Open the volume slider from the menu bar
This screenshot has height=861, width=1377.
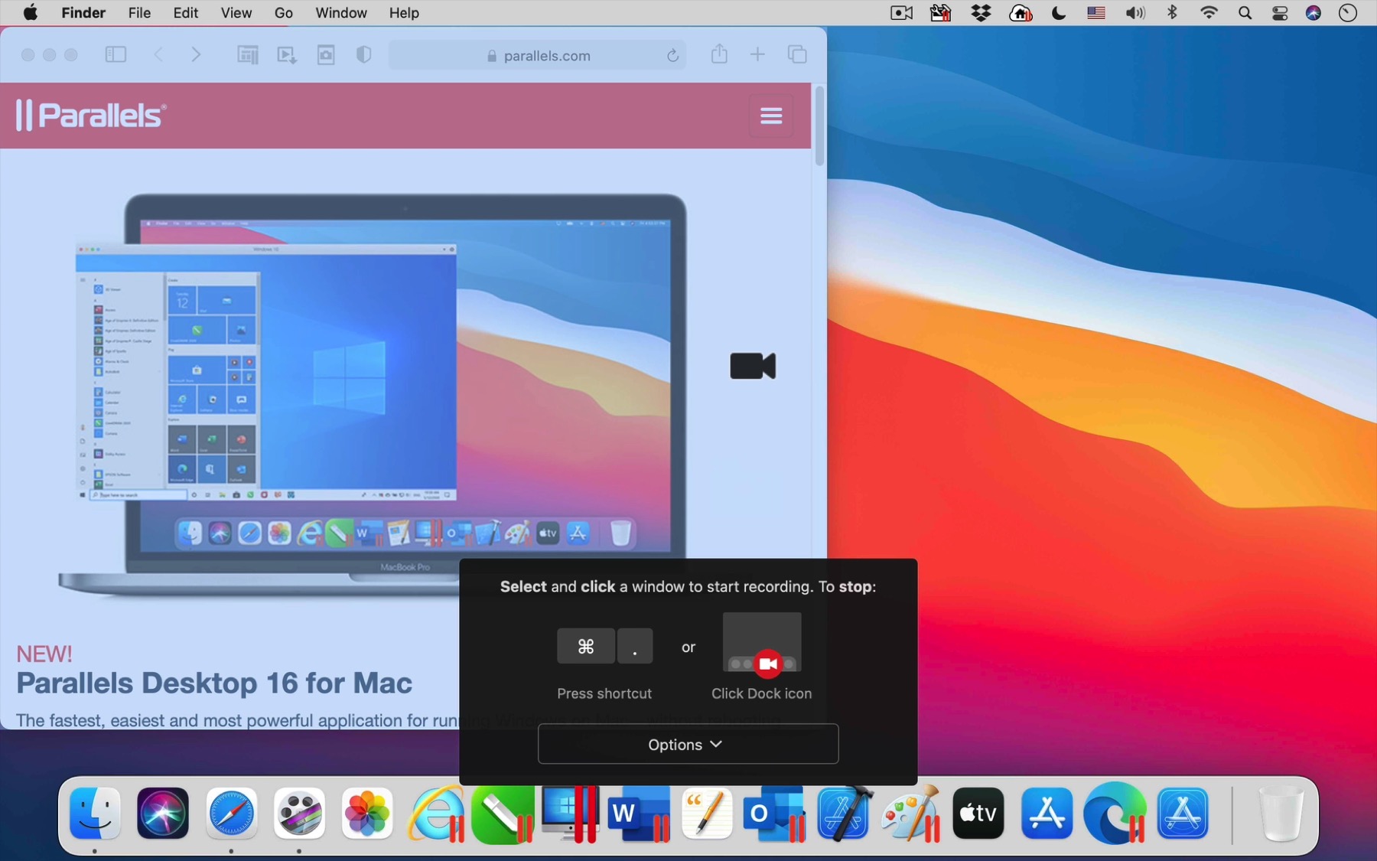click(1135, 13)
